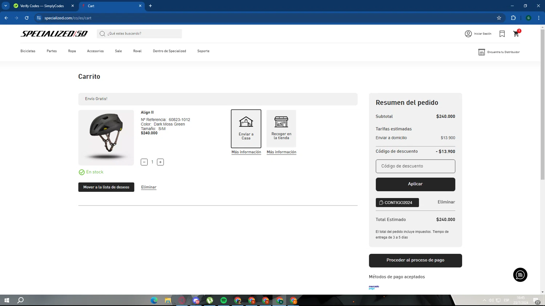
Task: Increase helmet quantity with plus button
Action: click(160, 162)
